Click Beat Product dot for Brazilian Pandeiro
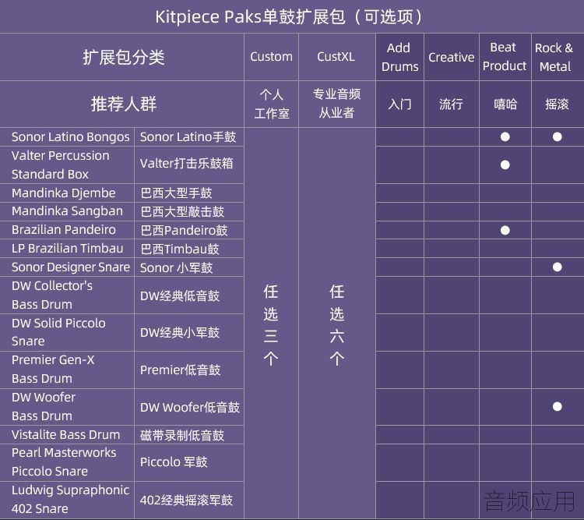The image size is (584, 520). tap(505, 230)
